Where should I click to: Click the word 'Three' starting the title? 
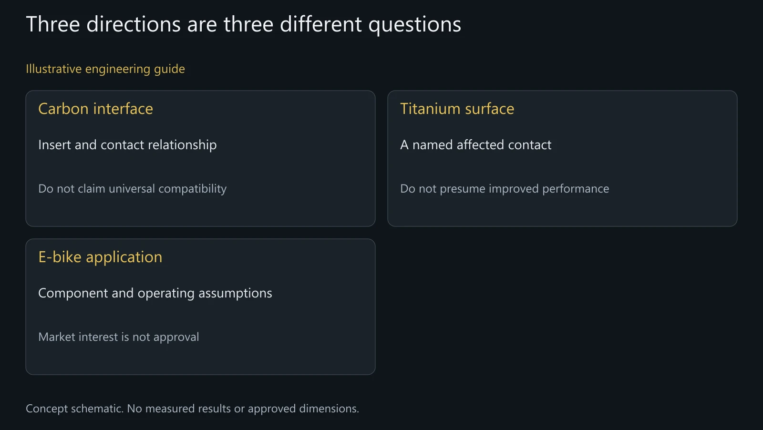pyautogui.click(x=53, y=24)
